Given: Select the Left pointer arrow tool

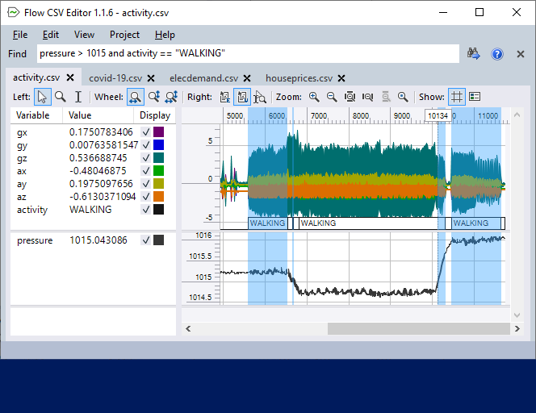Looking at the screenshot, I should (43, 97).
